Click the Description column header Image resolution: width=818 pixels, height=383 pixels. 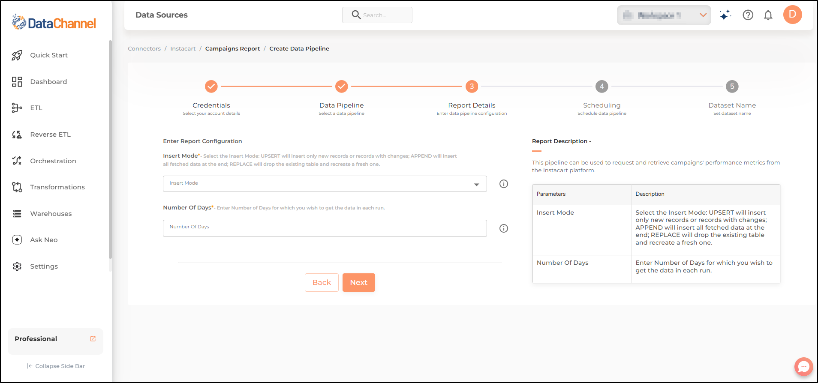(x=706, y=194)
